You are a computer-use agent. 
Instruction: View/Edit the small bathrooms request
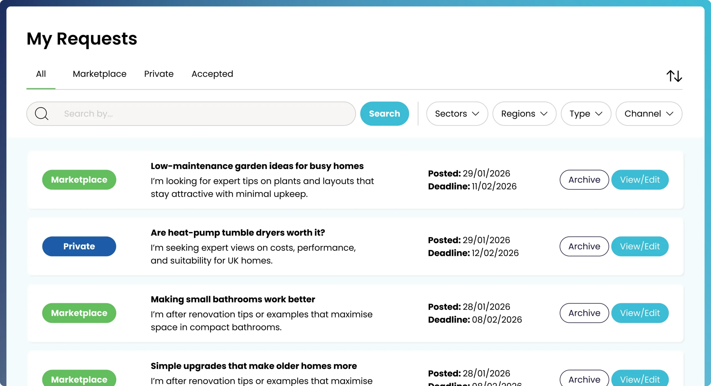point(640,313)
